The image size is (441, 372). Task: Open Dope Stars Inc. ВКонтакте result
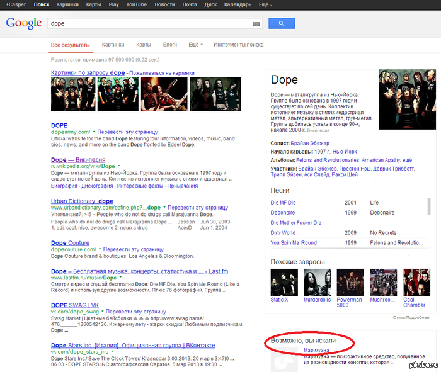133,345
